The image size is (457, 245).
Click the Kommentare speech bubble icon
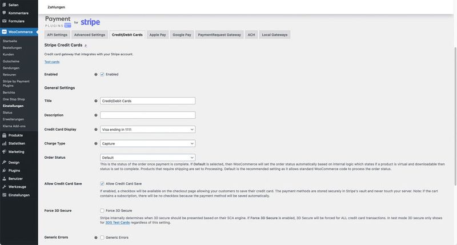(4, 13)
